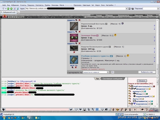Click the move arrow for Укрепленный Костыль row

tap(154, 27)
